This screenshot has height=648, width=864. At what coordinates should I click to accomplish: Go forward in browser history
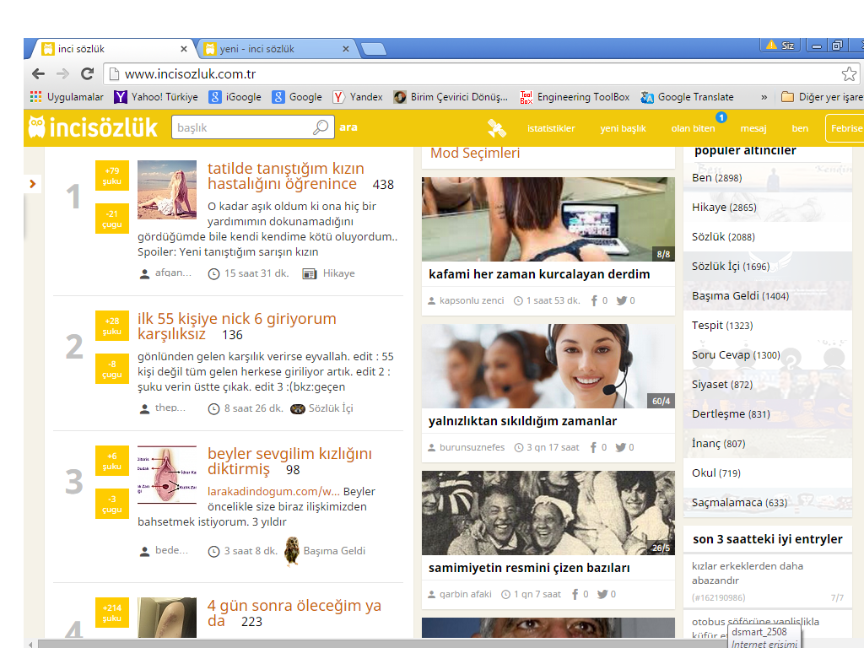click(x=62, y=74)
